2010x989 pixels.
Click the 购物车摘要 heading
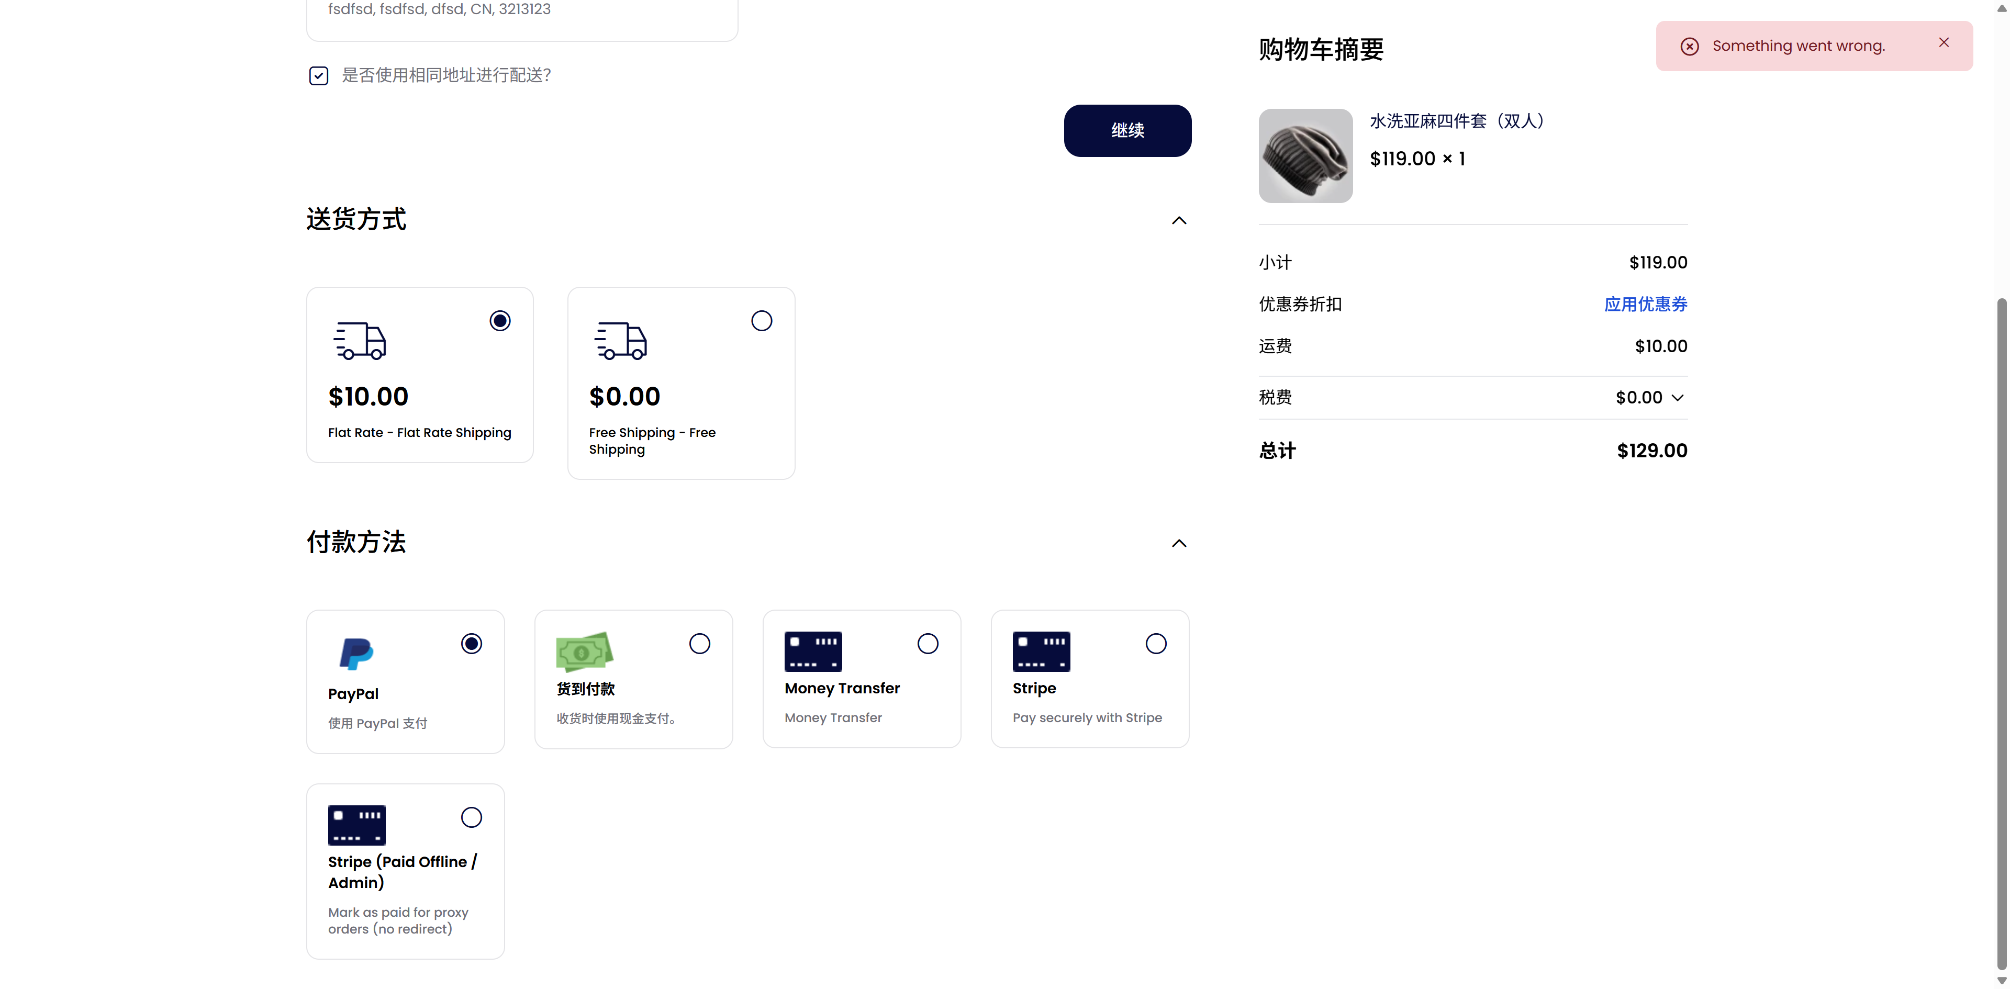click(x=1321, y=50)
